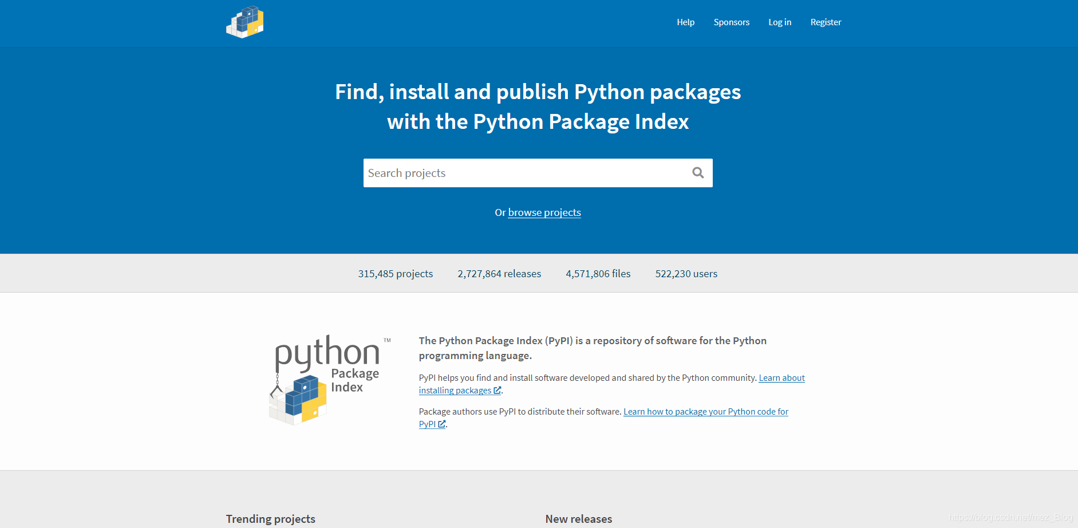This screenshot has width=1078, height=528.
Task: Click the magnifying glass search icon
Action: click(698, 173)
